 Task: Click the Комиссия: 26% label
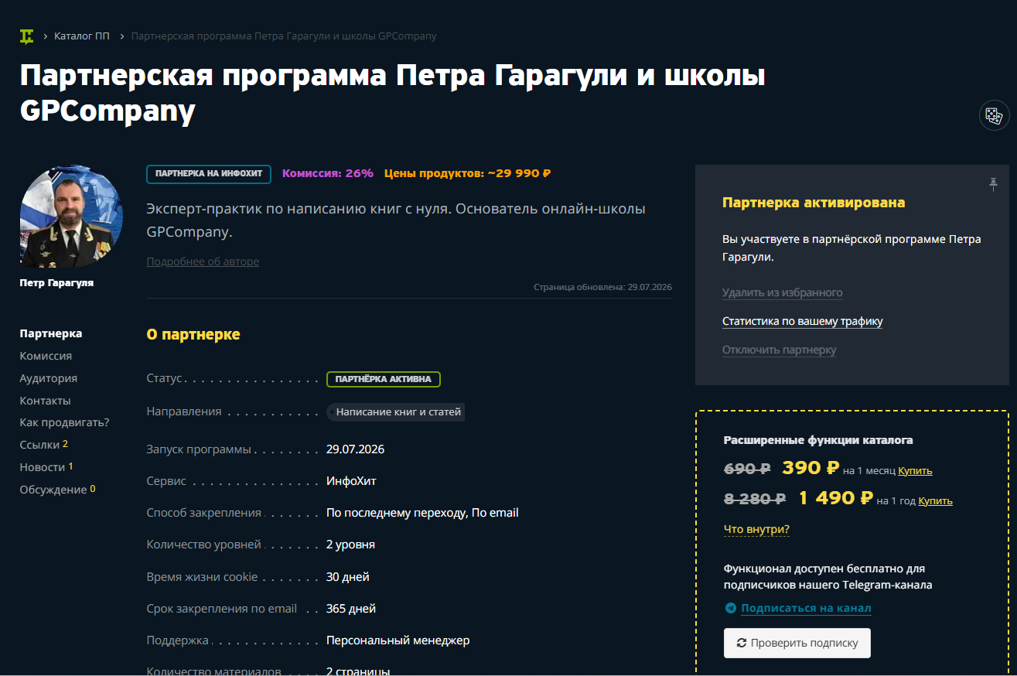[x=328, y=173]
